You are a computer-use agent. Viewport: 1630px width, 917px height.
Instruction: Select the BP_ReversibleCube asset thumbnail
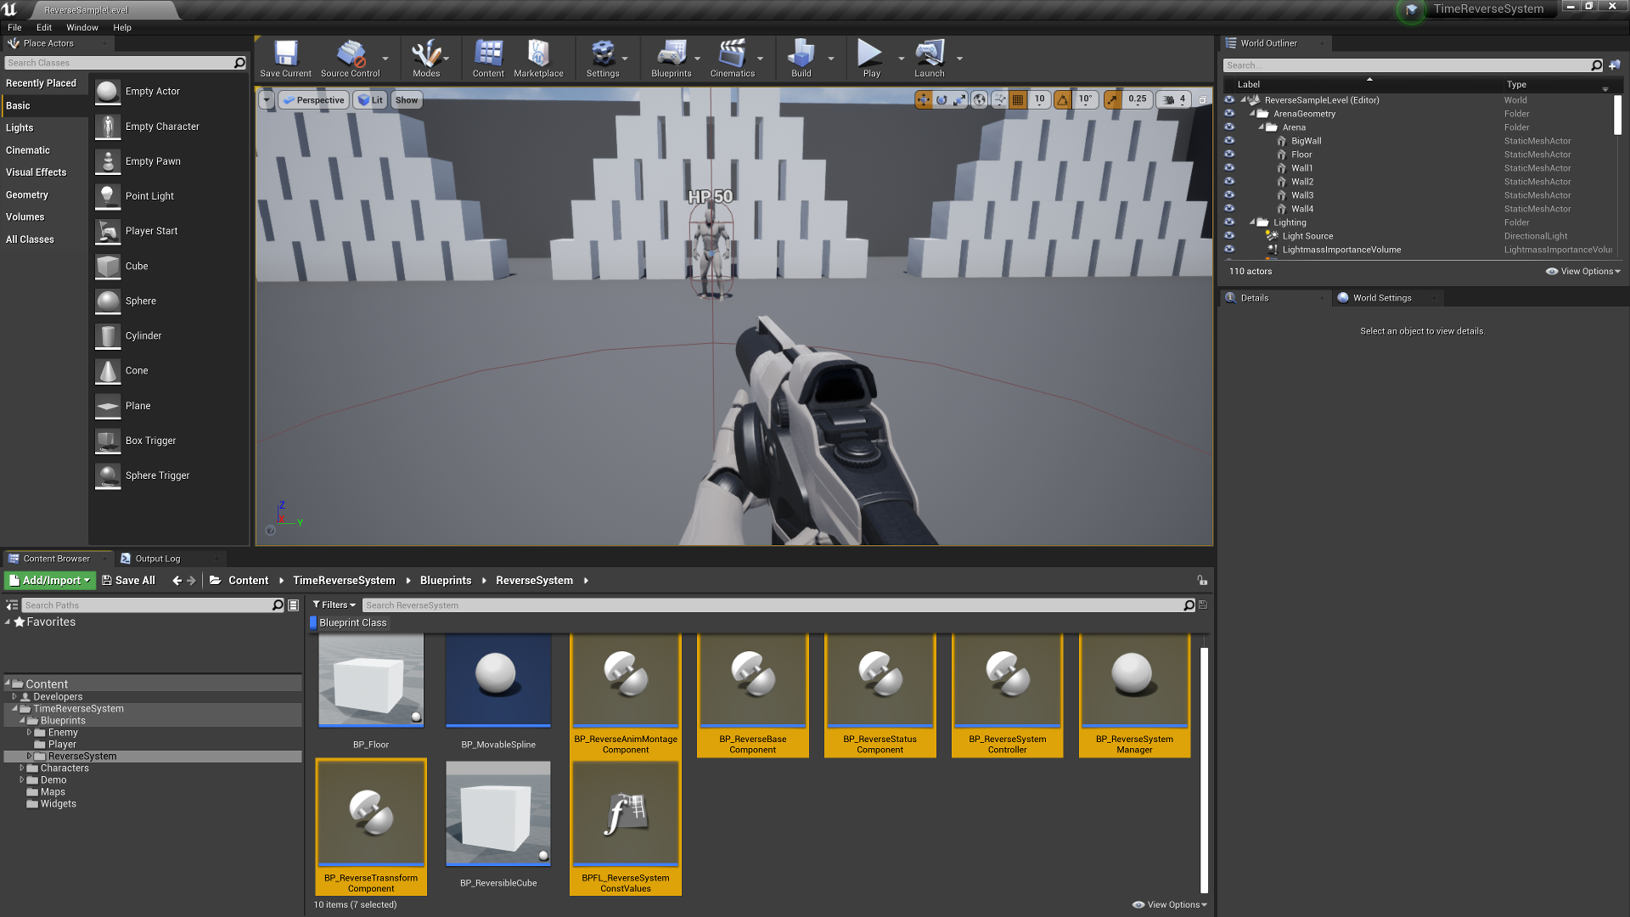(x=497, y=813)
